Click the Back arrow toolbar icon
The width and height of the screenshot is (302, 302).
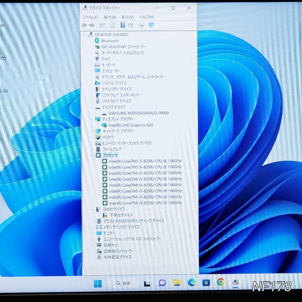pyautogui.click(x=84, y=25)
